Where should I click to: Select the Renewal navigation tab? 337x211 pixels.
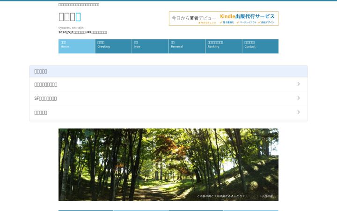[x=187, y=46]
